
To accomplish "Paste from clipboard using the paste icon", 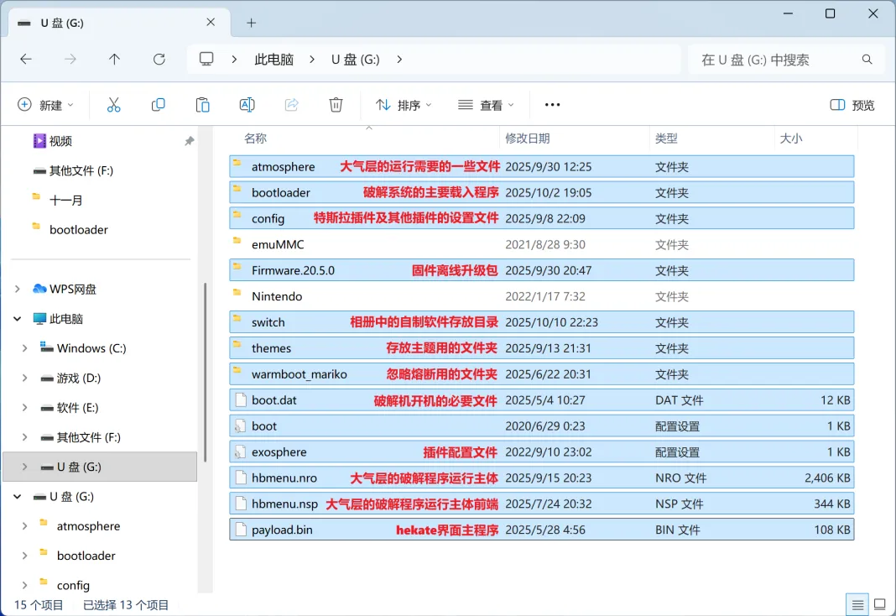I will point(202,104).
